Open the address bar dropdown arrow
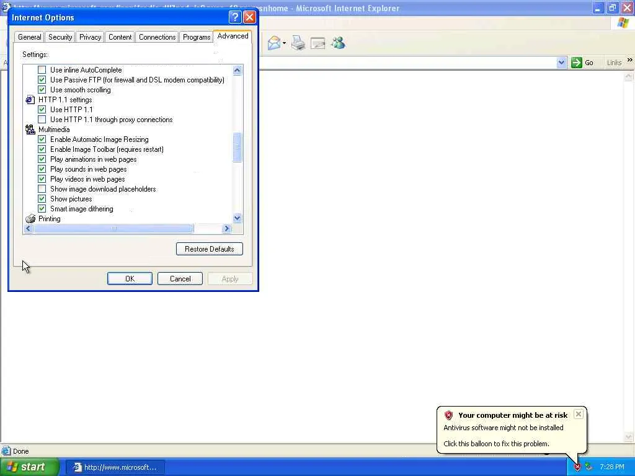 point(561,63)
